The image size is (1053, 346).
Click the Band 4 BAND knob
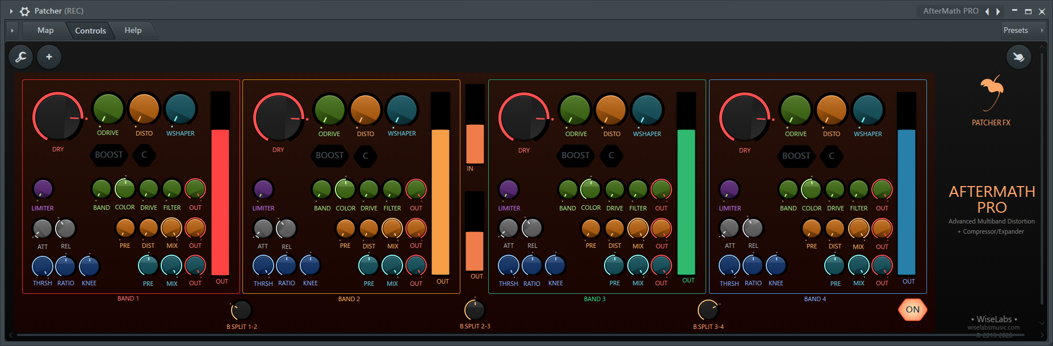[788, 189]
